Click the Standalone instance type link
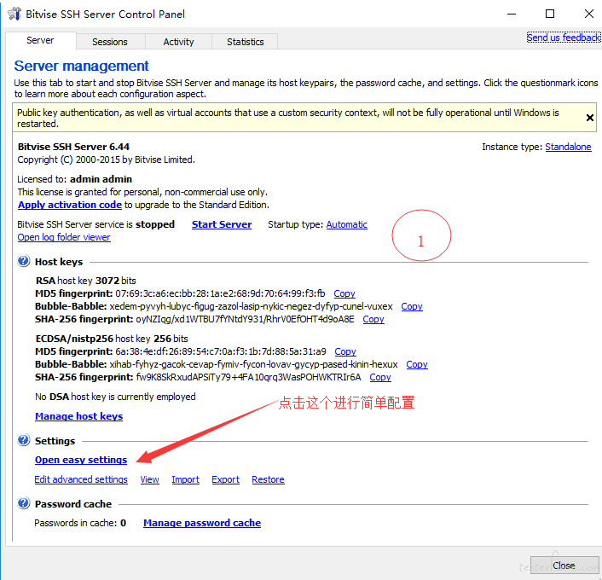 (x=568, y=147)
